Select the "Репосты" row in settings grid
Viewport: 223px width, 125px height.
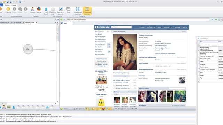pyautogui.click(x=210, y=64)
